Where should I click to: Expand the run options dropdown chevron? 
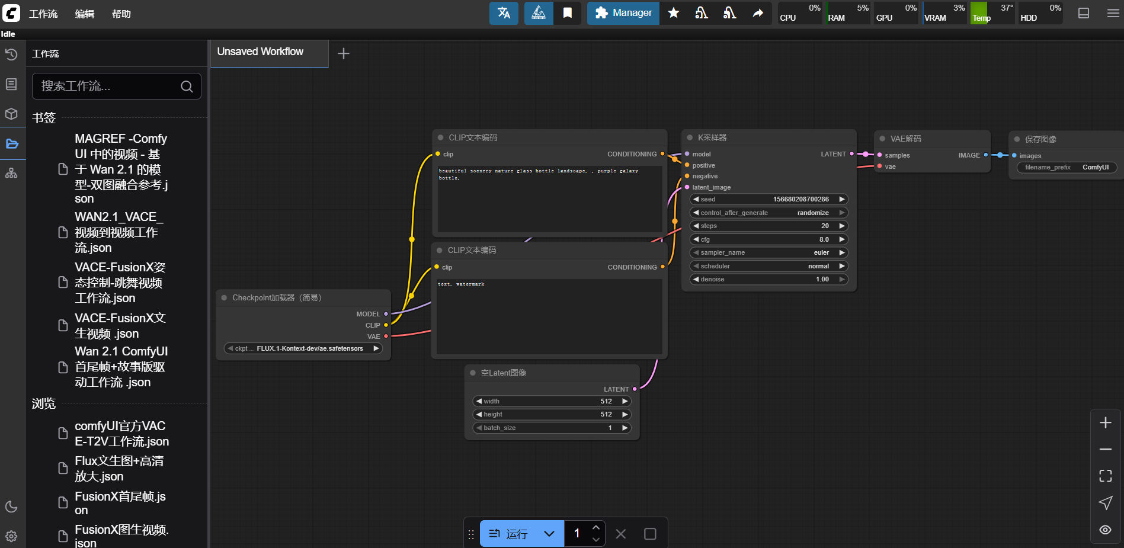point(549,534)
